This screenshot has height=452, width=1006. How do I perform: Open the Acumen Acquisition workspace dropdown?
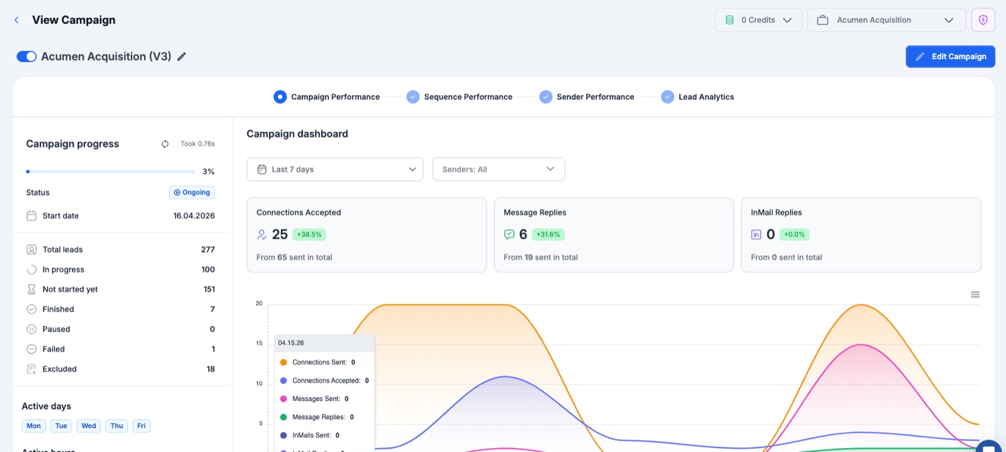tap(887, 20)
